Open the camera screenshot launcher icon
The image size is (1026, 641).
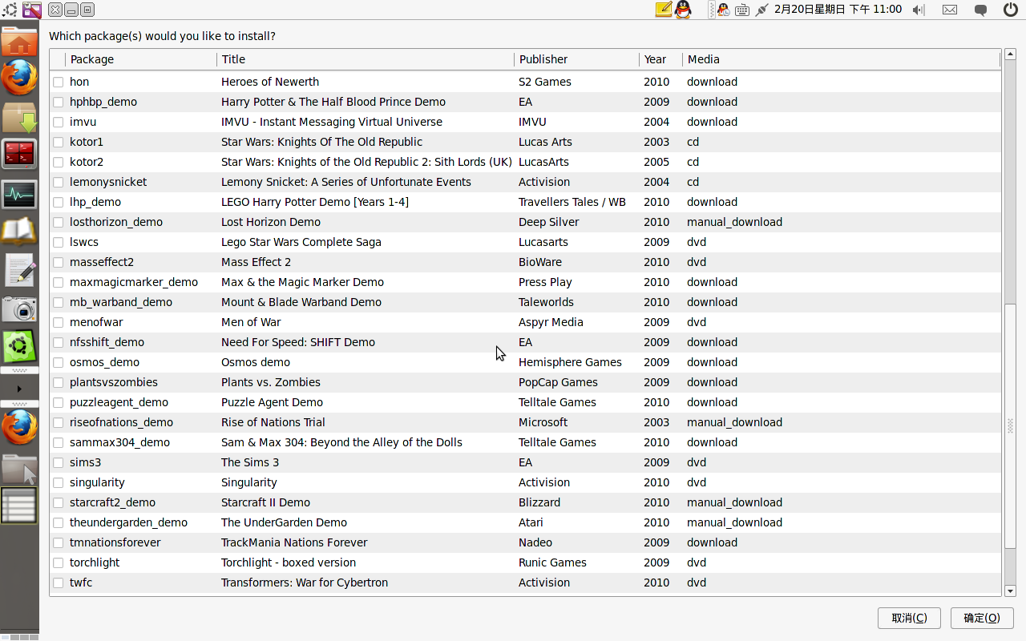[x=19, y=309]
